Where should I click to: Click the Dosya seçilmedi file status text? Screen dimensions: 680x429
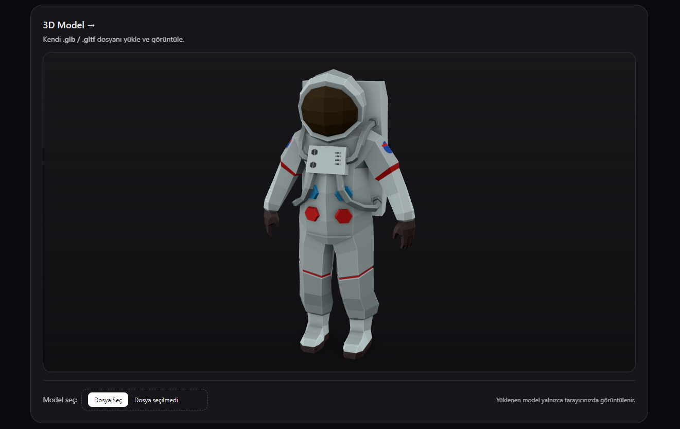[x=156, y=400]
